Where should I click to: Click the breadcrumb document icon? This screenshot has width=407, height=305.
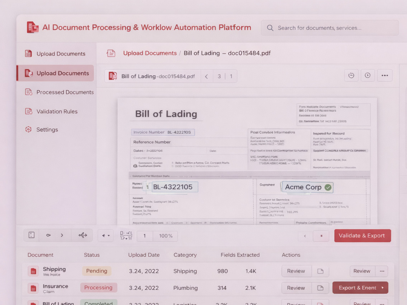tap(111, 53)
